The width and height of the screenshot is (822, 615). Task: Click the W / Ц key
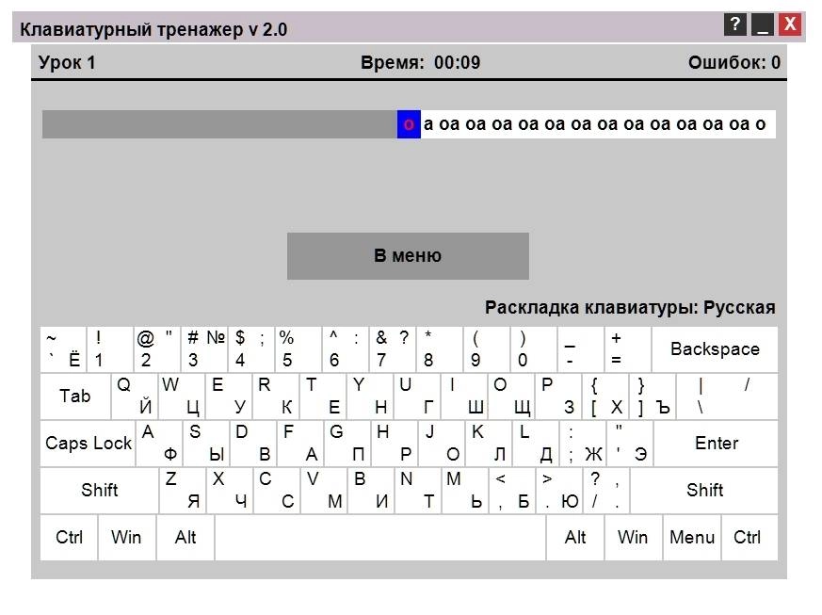[182, 397]
